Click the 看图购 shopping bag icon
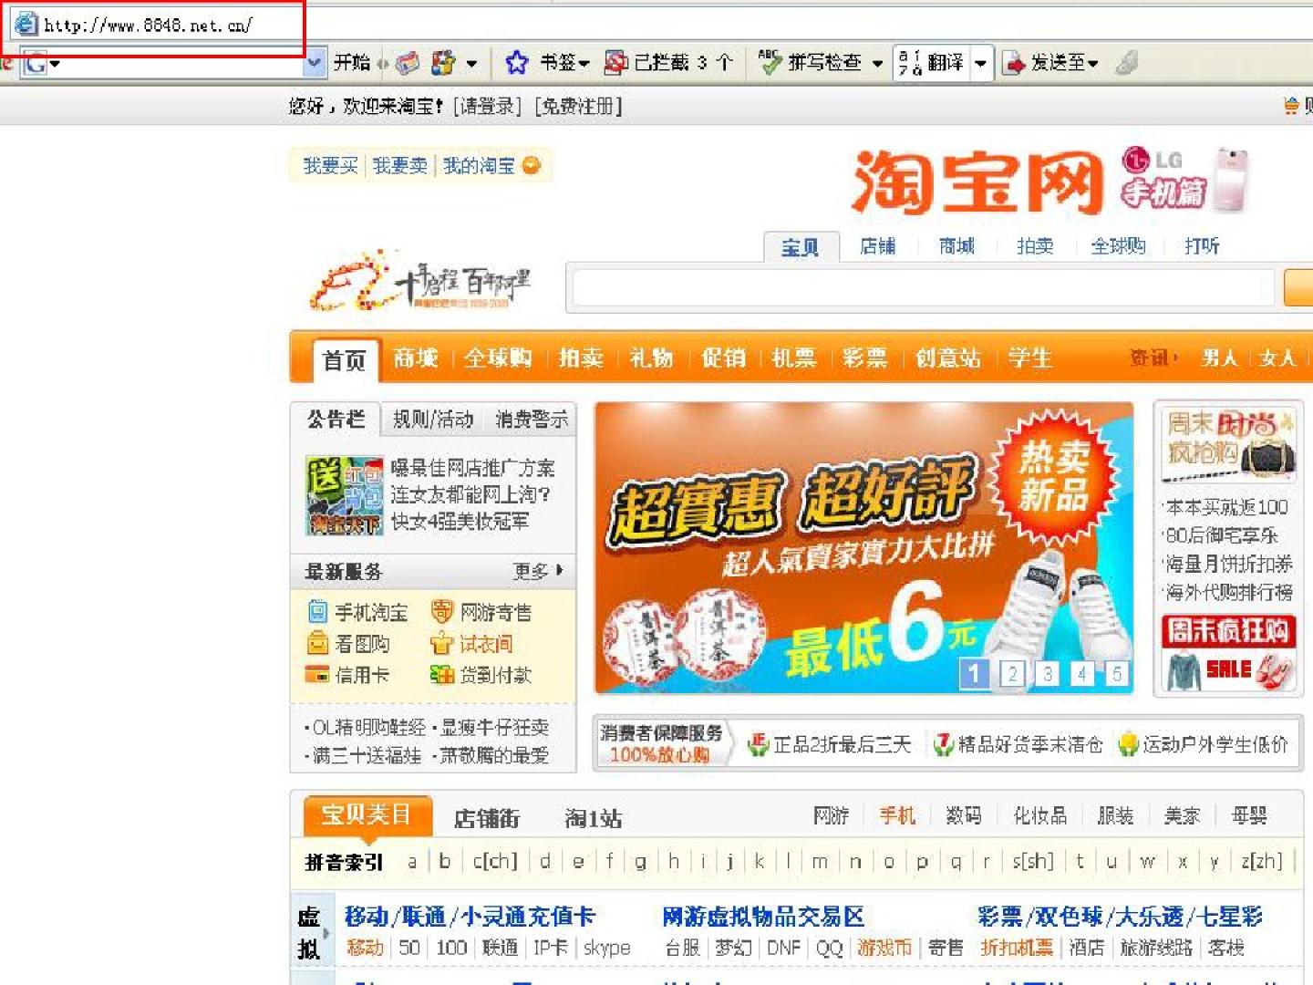Screen dimensions: 1313x985 click(317, 644)
